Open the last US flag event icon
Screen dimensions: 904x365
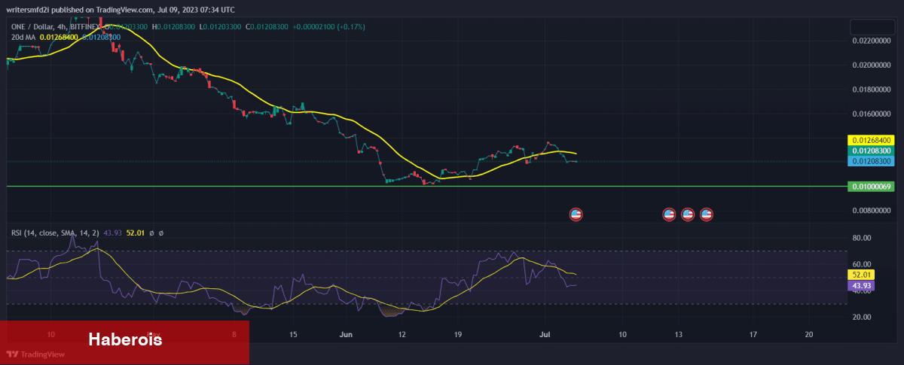pyautogui.click(x=707, y=214)
